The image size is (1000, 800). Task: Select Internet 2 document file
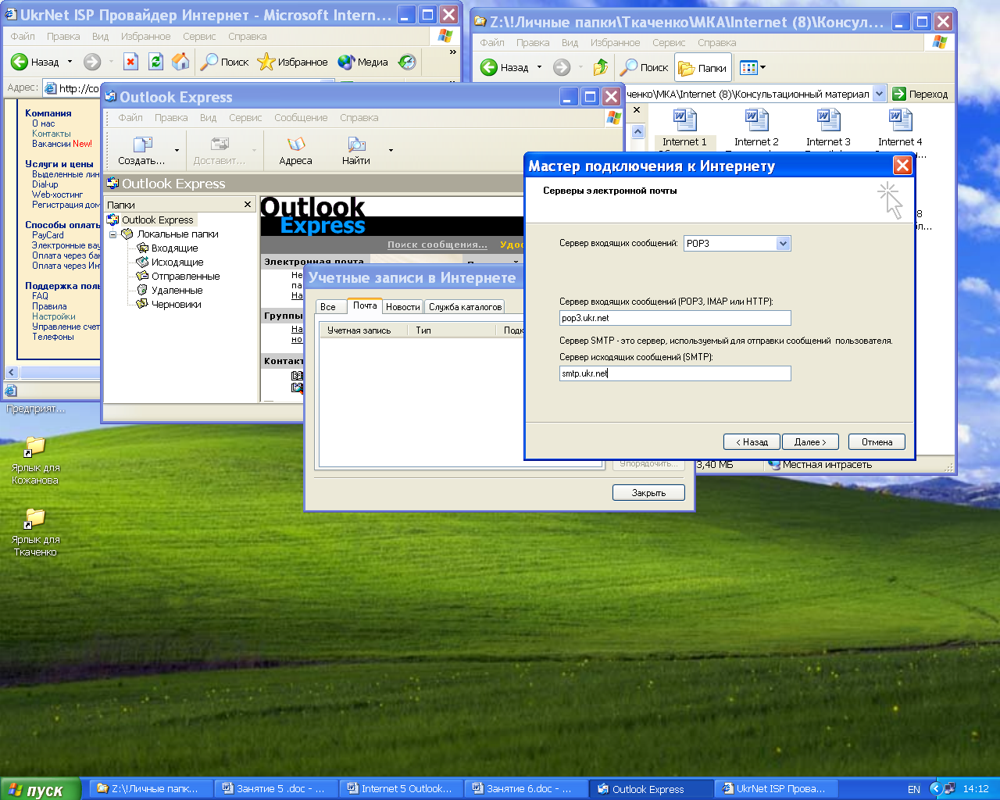(756, 127)
